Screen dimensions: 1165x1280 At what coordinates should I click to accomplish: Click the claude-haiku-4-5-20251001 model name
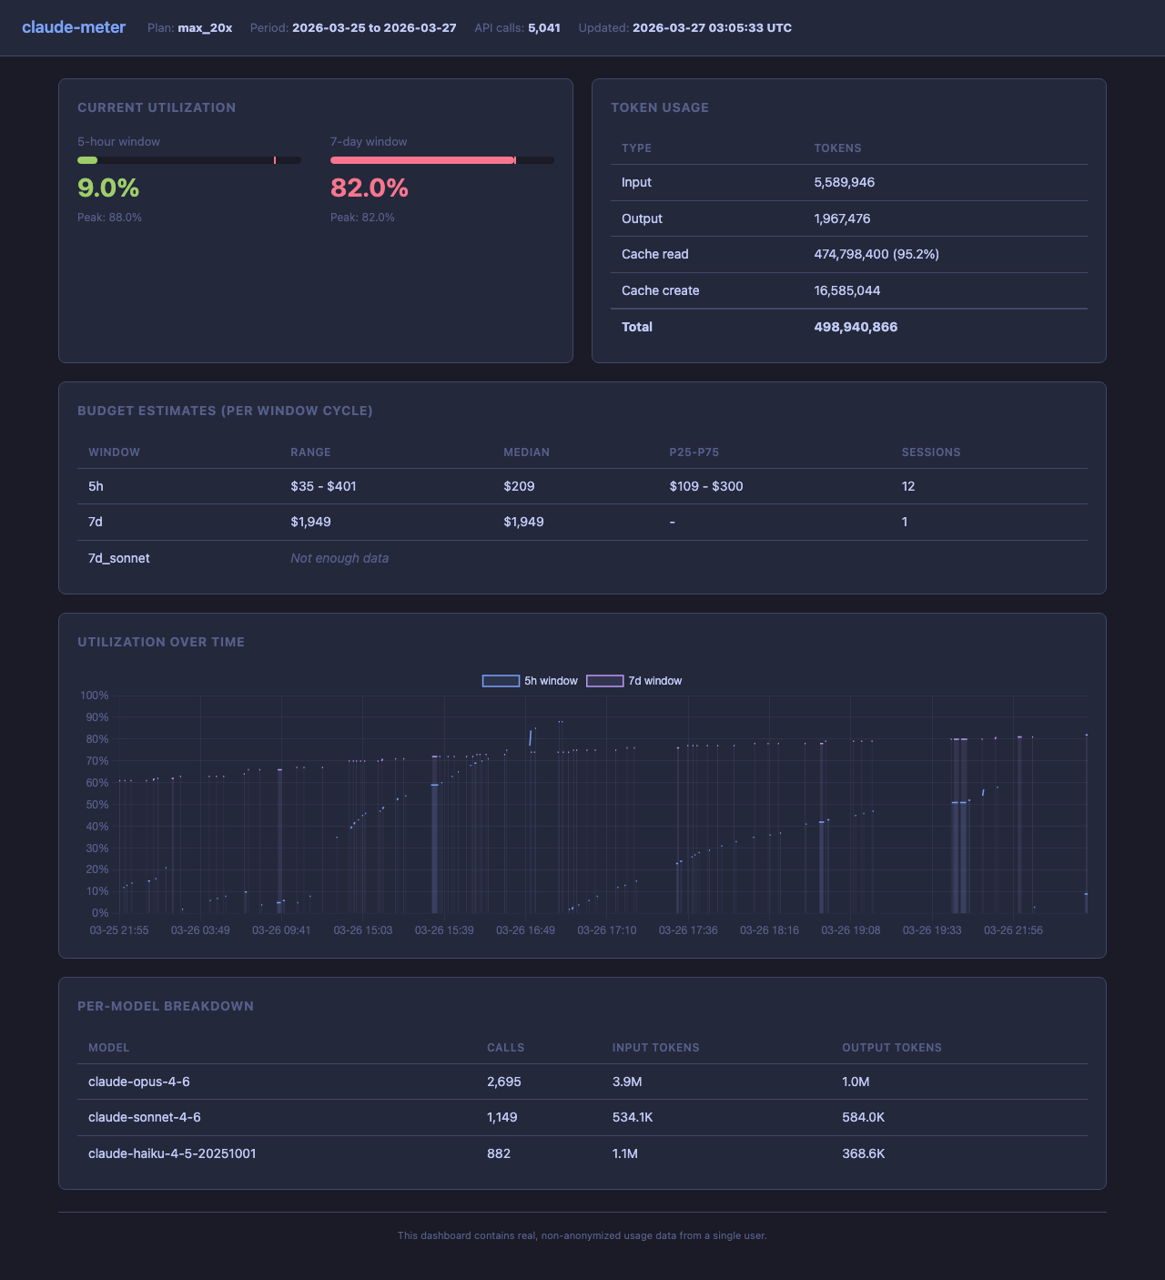coord(172,1153)
